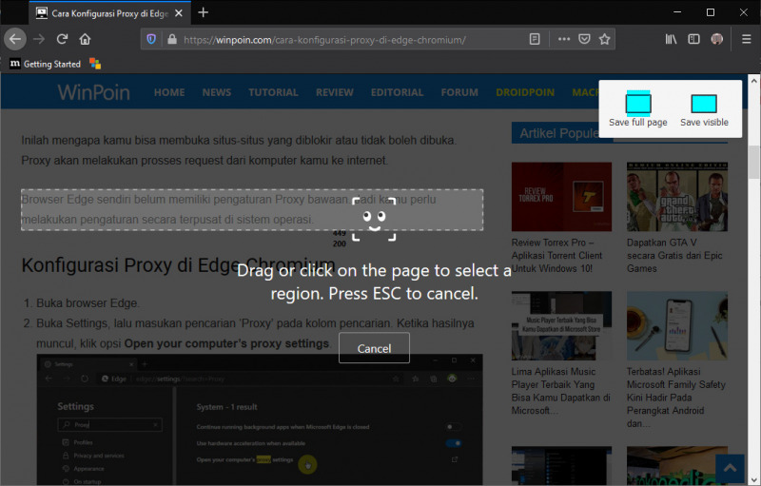Screen dimensions: 761x486
Task: Click Open your computer's proxy settings text
Action: (226, 343)
